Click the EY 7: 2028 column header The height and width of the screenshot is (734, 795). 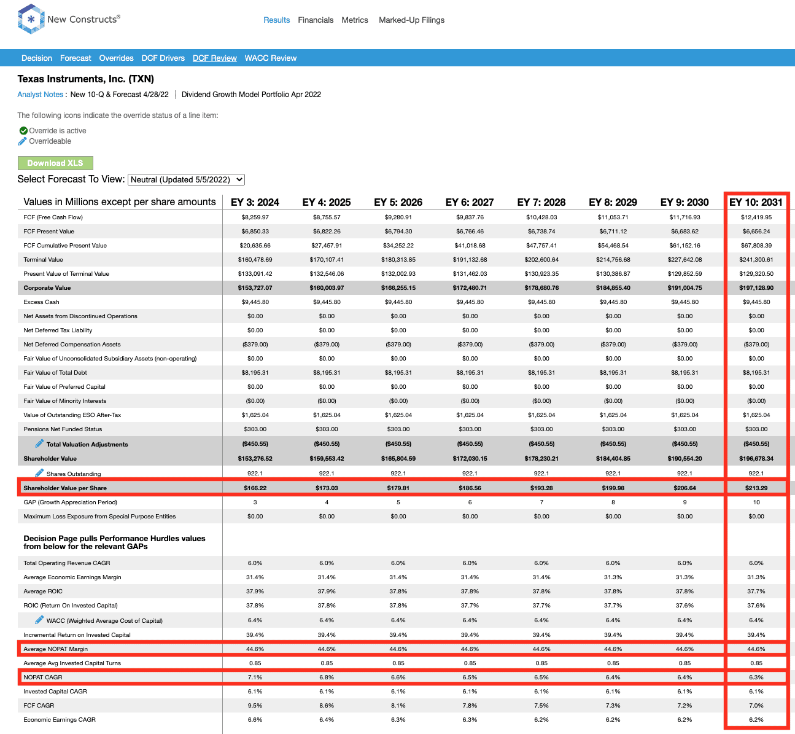coord(541,202)
